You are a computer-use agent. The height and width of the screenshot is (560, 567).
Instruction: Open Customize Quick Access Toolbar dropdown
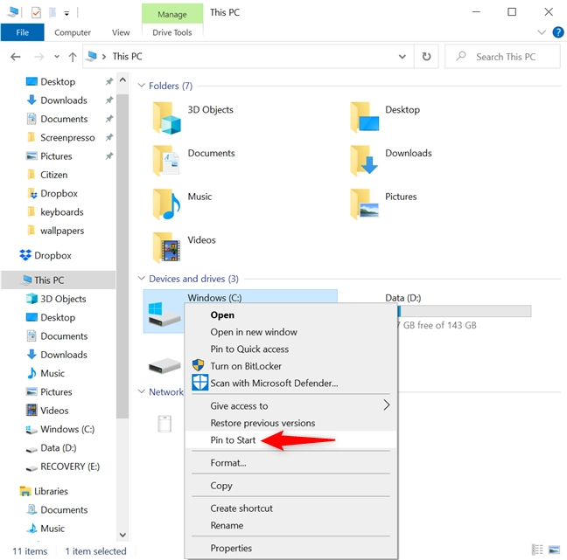tap(66, 14)
